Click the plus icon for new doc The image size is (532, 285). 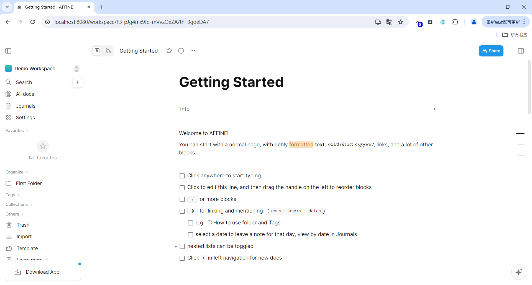78,82
